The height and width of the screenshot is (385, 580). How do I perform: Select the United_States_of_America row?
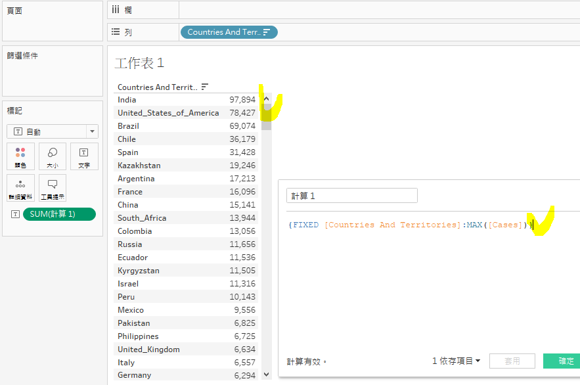point(186,113)
